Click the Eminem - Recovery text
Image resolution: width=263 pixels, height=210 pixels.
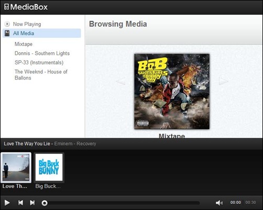click(x=75, y=143)
